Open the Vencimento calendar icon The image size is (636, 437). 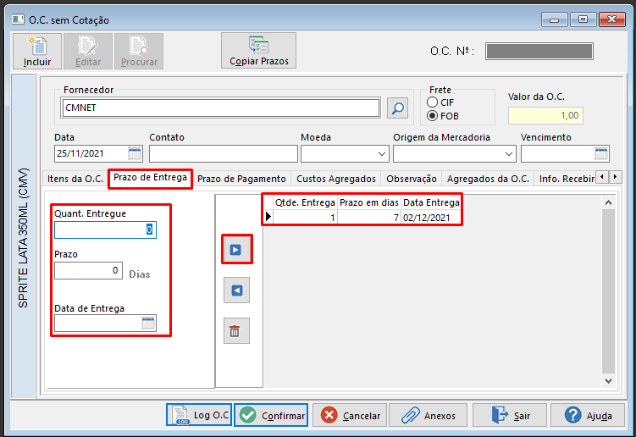pyautogui.click(x=601, y=154)
